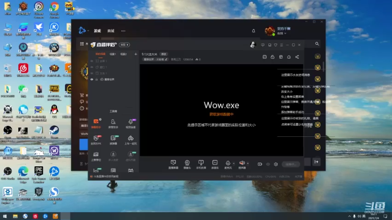
Task: Expand the microphone dropdown arrow
Action: (x=234, y=164)
